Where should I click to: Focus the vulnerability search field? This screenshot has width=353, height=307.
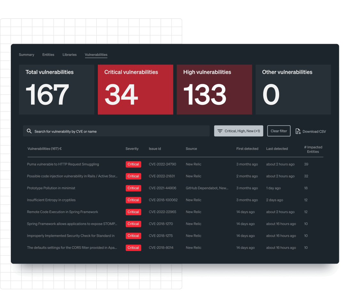click(116, 131)
